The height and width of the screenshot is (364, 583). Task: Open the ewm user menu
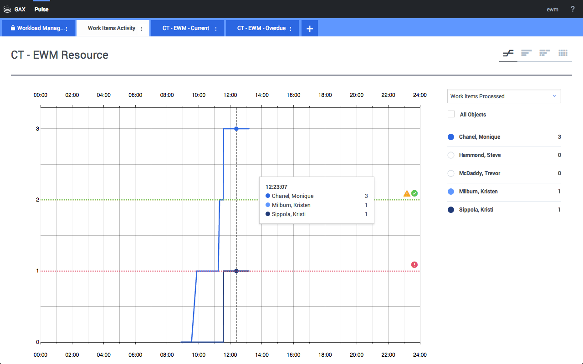click(552, 9)
